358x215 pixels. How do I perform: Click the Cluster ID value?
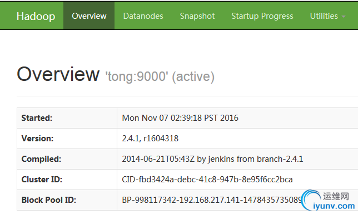coord(207,180)
